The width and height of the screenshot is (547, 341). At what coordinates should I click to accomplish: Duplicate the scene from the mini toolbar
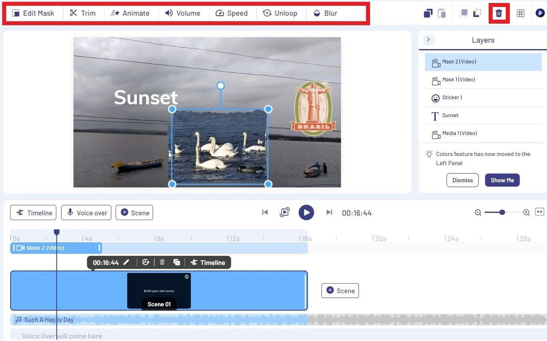click(177, 262)
